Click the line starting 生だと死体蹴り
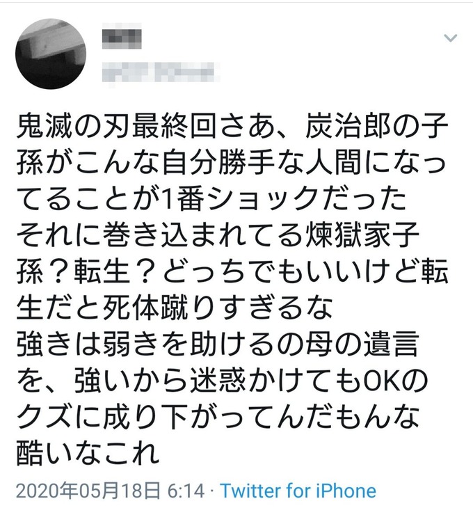Screen dimensions: 473x508 pos(174,308)
